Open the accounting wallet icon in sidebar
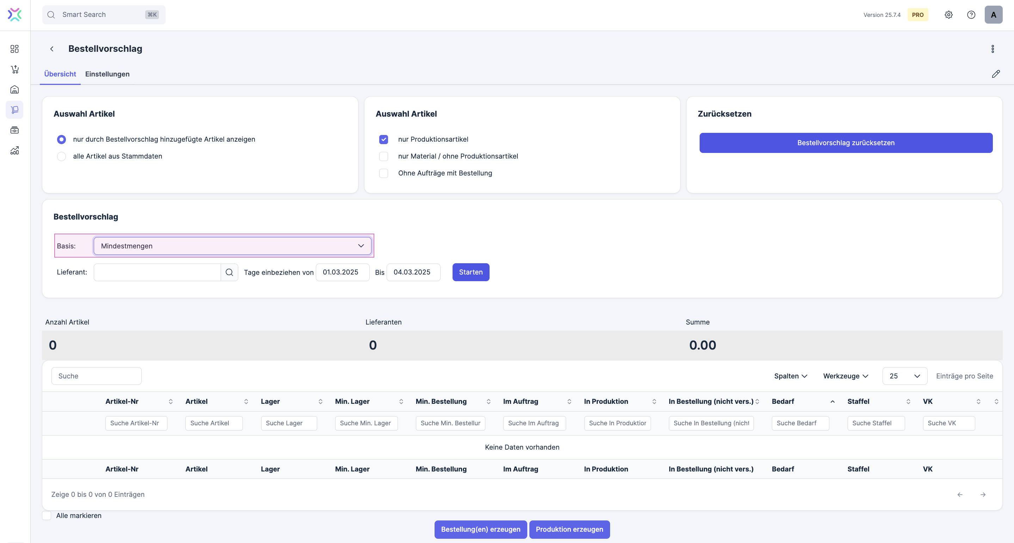 (14, 130)
